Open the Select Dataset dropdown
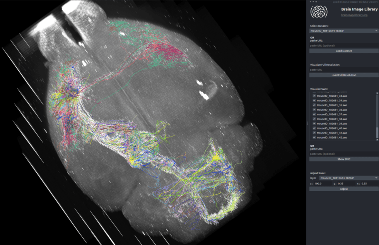Screen dimensions: 379x245 (344, 31)
